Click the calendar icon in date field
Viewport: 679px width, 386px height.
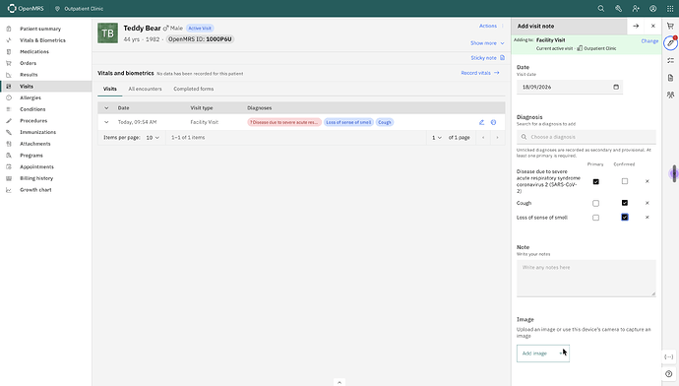click(x=616, y=87)
